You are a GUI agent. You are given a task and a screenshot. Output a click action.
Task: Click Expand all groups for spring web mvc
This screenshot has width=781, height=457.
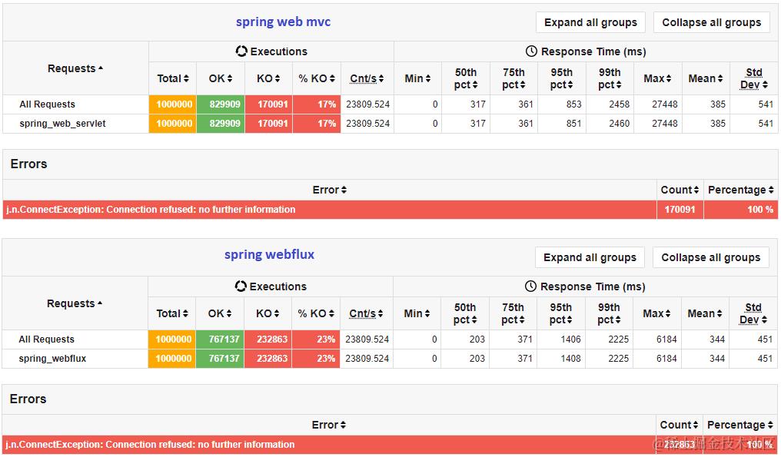point(590,22)
